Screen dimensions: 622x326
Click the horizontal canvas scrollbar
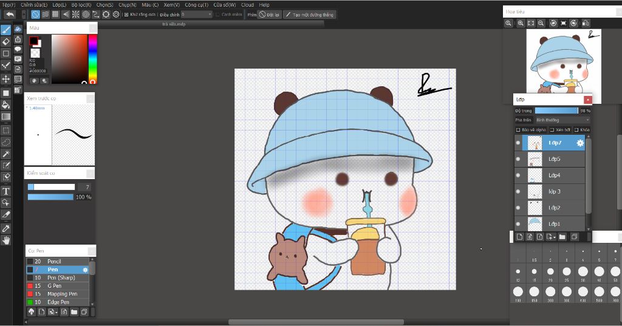316,322
